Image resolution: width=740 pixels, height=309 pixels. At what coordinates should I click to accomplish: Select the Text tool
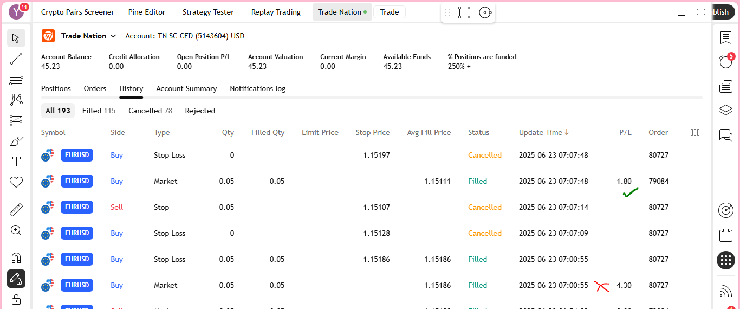(16, 162)
